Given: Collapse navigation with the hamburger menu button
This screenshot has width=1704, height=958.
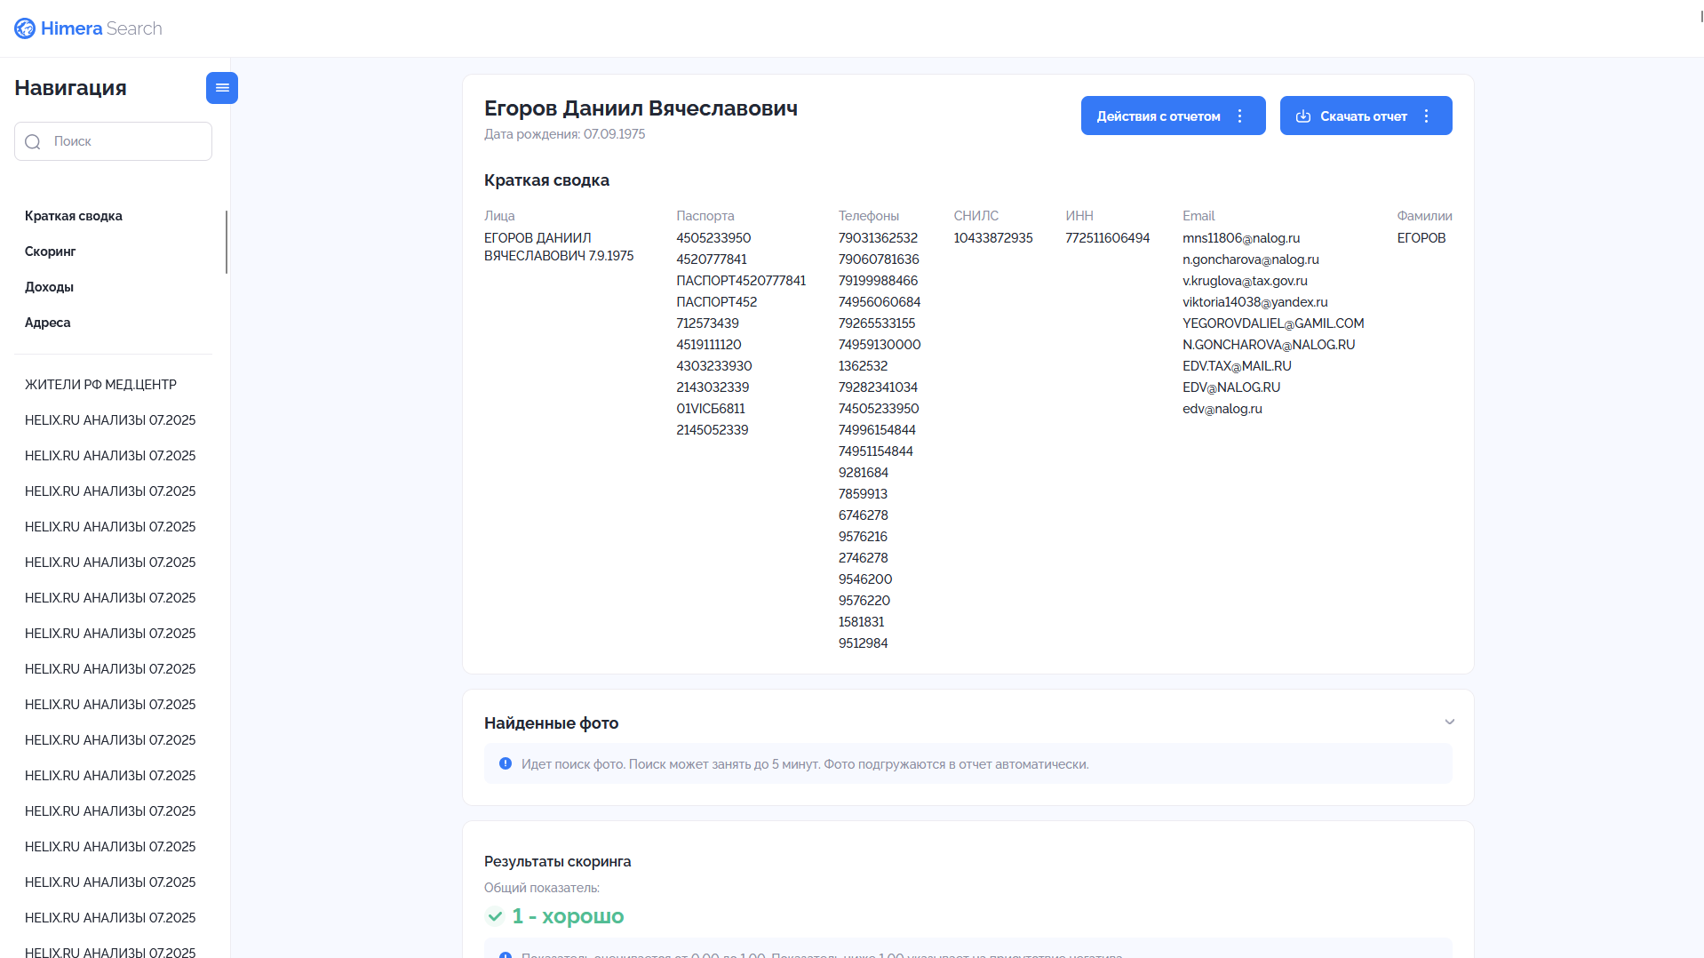Looking at the screenshot, I should point(222,88).
